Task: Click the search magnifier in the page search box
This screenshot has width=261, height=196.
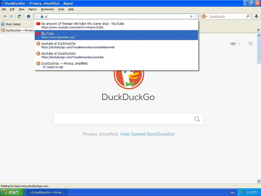Action: click(x=197, y=119)
